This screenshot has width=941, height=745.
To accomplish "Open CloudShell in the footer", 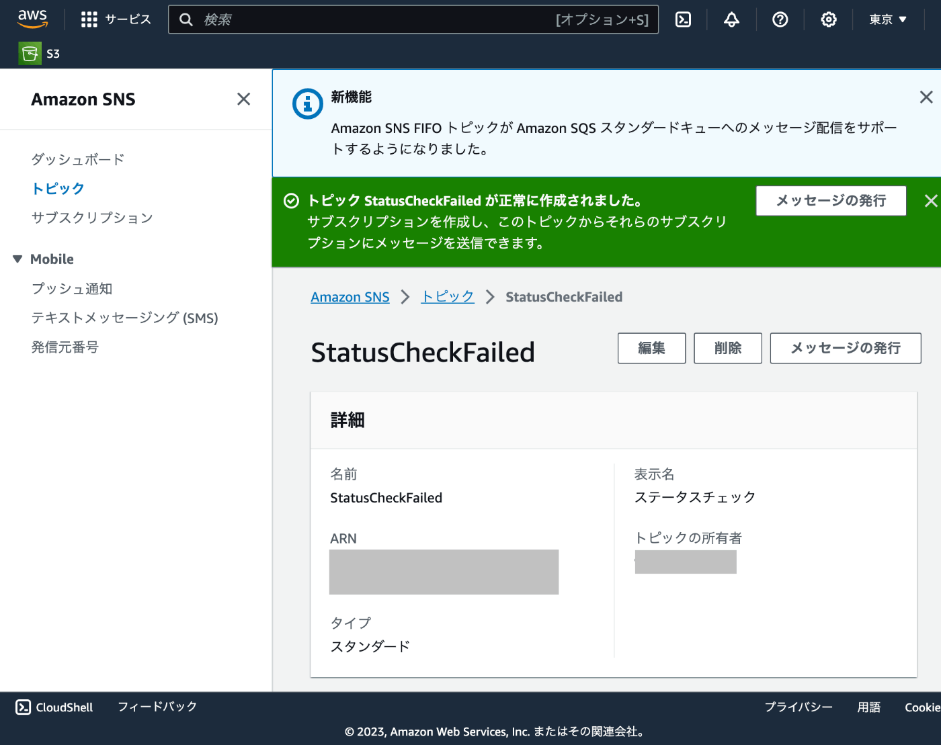I will 54,707.
